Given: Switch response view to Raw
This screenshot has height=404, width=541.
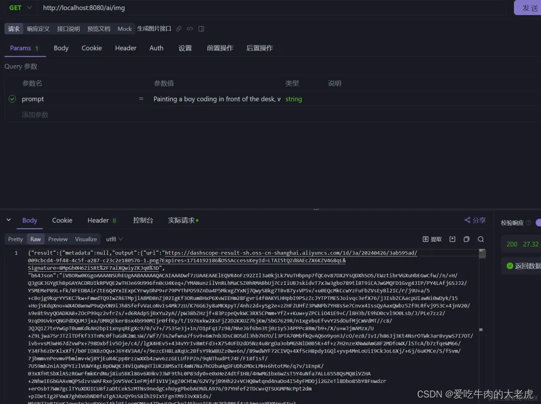Looking at the screenshot, I should tap(36, 239).
